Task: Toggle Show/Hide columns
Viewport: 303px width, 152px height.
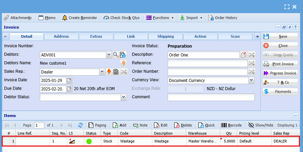Action: (x=261, y=125)
